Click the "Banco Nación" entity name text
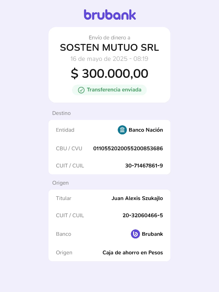This screenshot has width=219, height=292. (x=146, y=130)
